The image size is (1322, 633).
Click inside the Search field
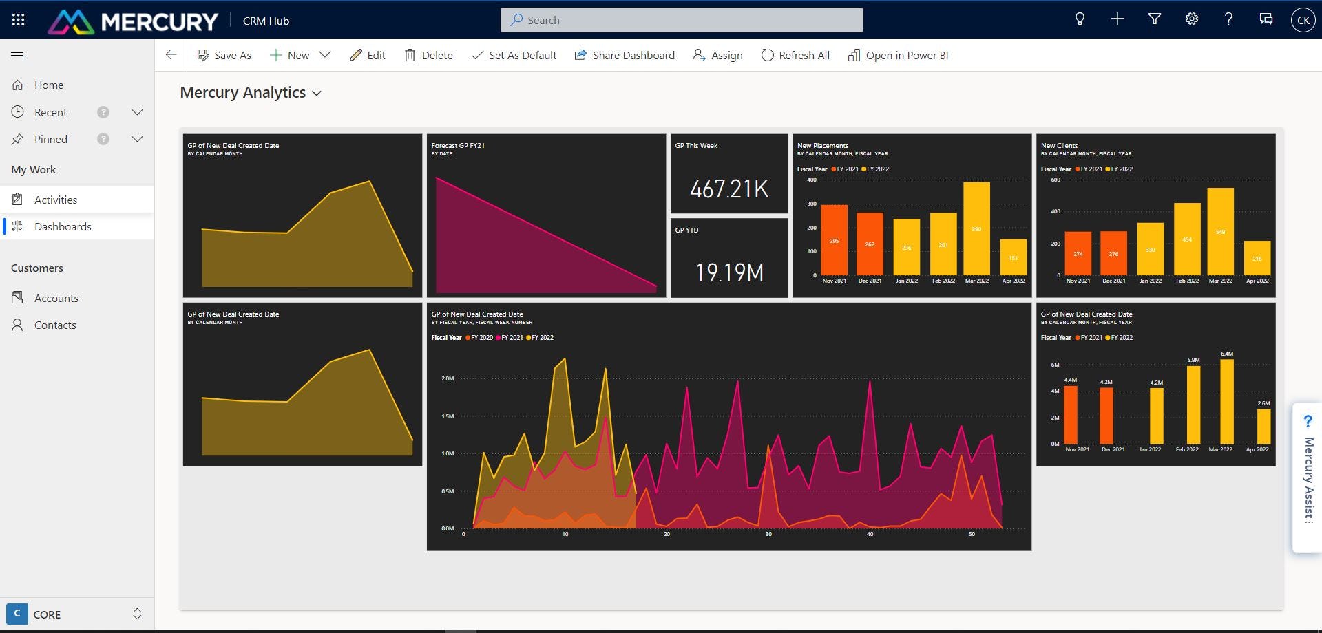click(682, 19)
